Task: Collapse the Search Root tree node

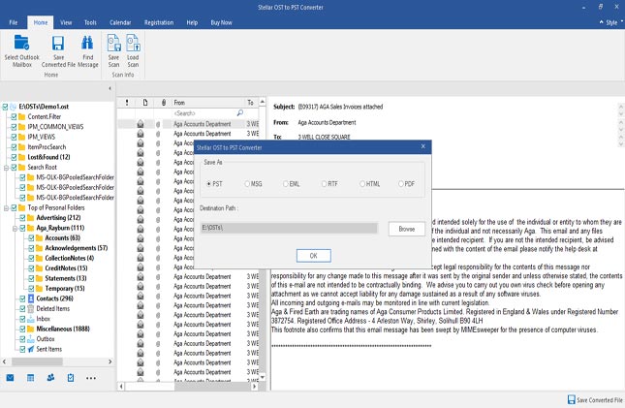Action: click(x=6, y=168)
